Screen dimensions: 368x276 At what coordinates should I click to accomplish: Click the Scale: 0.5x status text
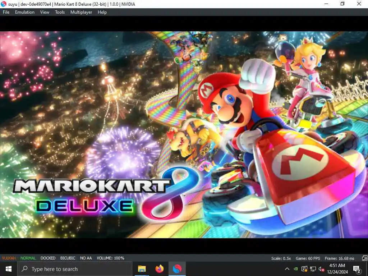[x=281, y=258]
